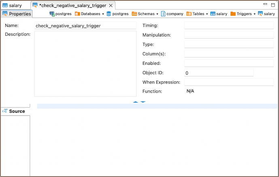This screenshot has height=177, width=279.
Task: Click the Tables folder icon
Action: click(189, 14)
